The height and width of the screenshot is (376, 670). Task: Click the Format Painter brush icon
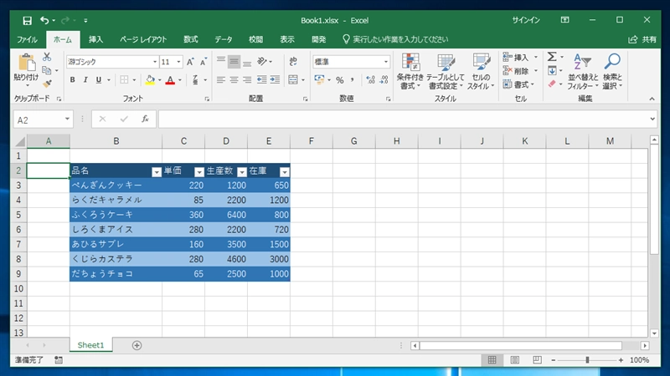pyautogui.click(x=47, y=84)
